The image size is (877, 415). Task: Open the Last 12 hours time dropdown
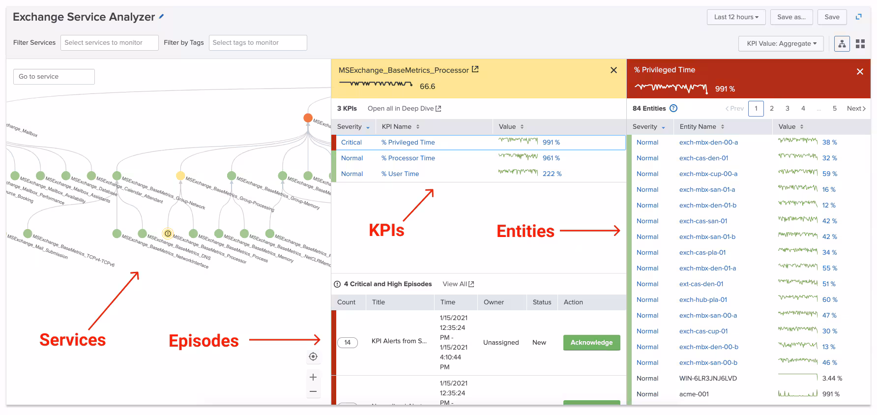pos(736,17)
